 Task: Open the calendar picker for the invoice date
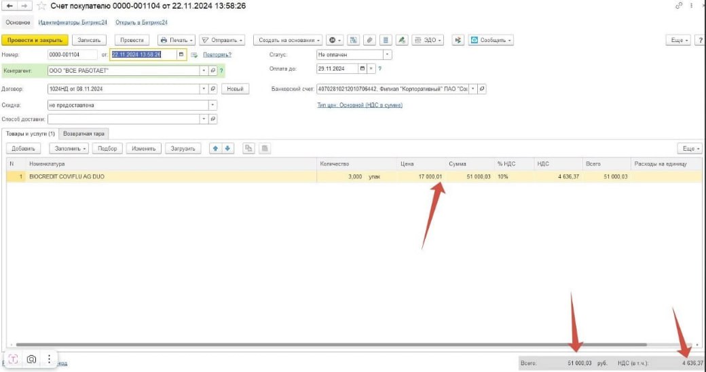pyautogui.click(x=181, y=54)
